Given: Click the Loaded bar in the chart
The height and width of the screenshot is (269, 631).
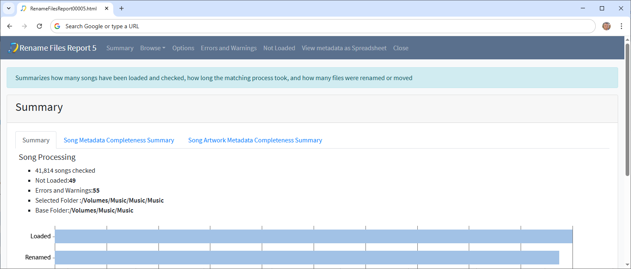Looking at the screenshot, I should (313, 236).
